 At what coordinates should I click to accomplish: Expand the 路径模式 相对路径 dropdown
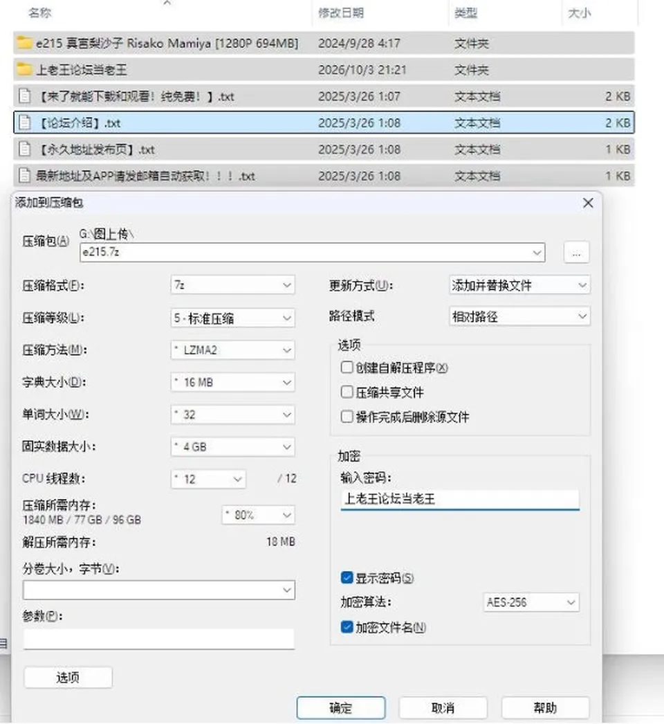[x=519, y=317]
